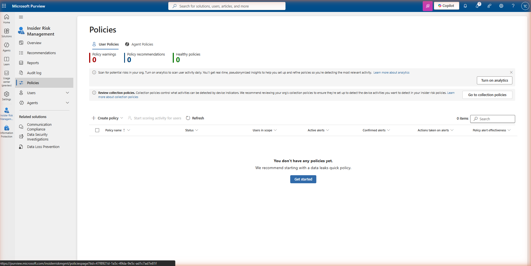This screenshot has width=531, height=266.
Task: Click the Turn on analytics button
Action: (x=494, y=80)
